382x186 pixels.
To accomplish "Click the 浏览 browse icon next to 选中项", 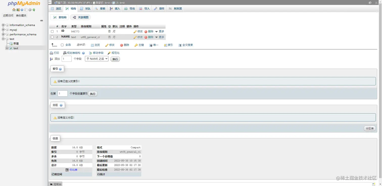I will (92, 45).
